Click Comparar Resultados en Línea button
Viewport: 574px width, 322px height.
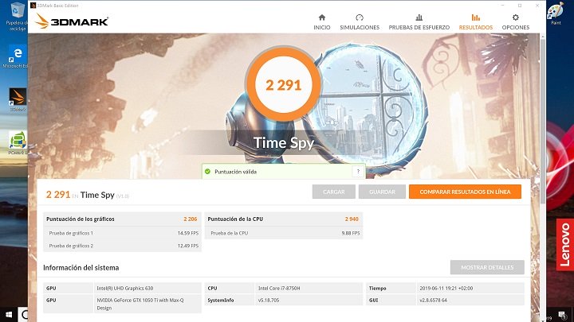point(465,192)
